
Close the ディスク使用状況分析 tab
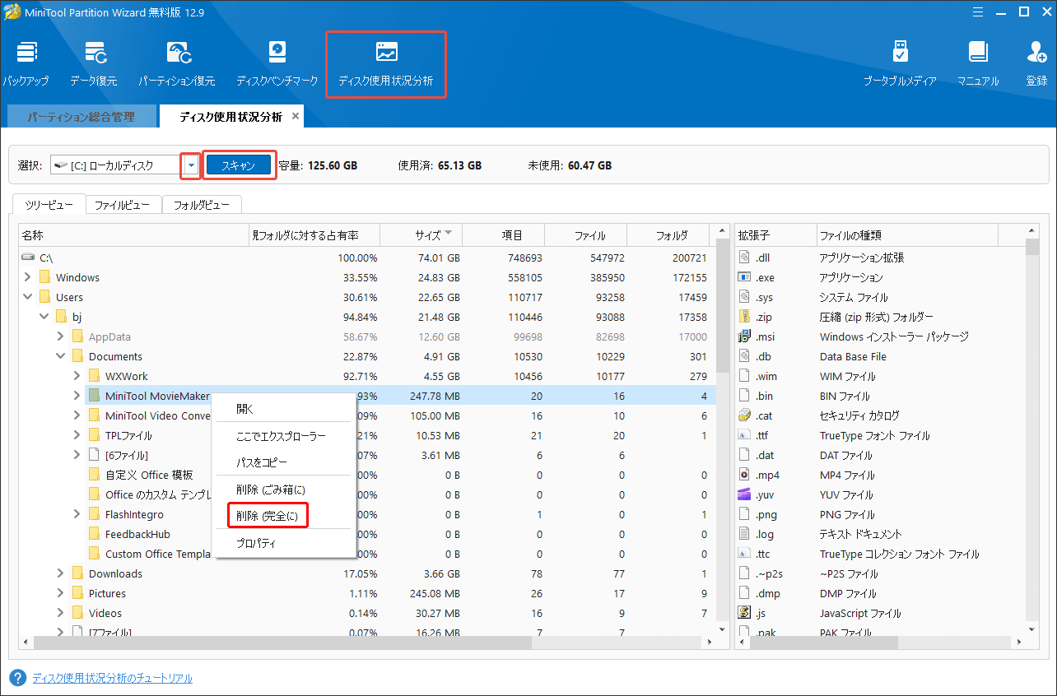click(296, 116)
